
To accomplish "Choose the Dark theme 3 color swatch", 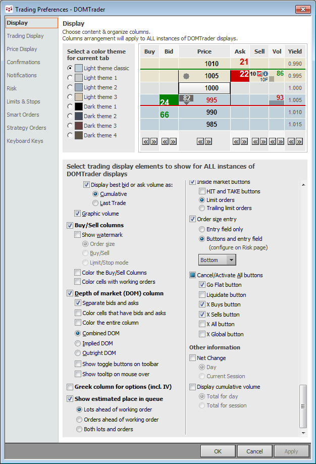I will 79,126.
